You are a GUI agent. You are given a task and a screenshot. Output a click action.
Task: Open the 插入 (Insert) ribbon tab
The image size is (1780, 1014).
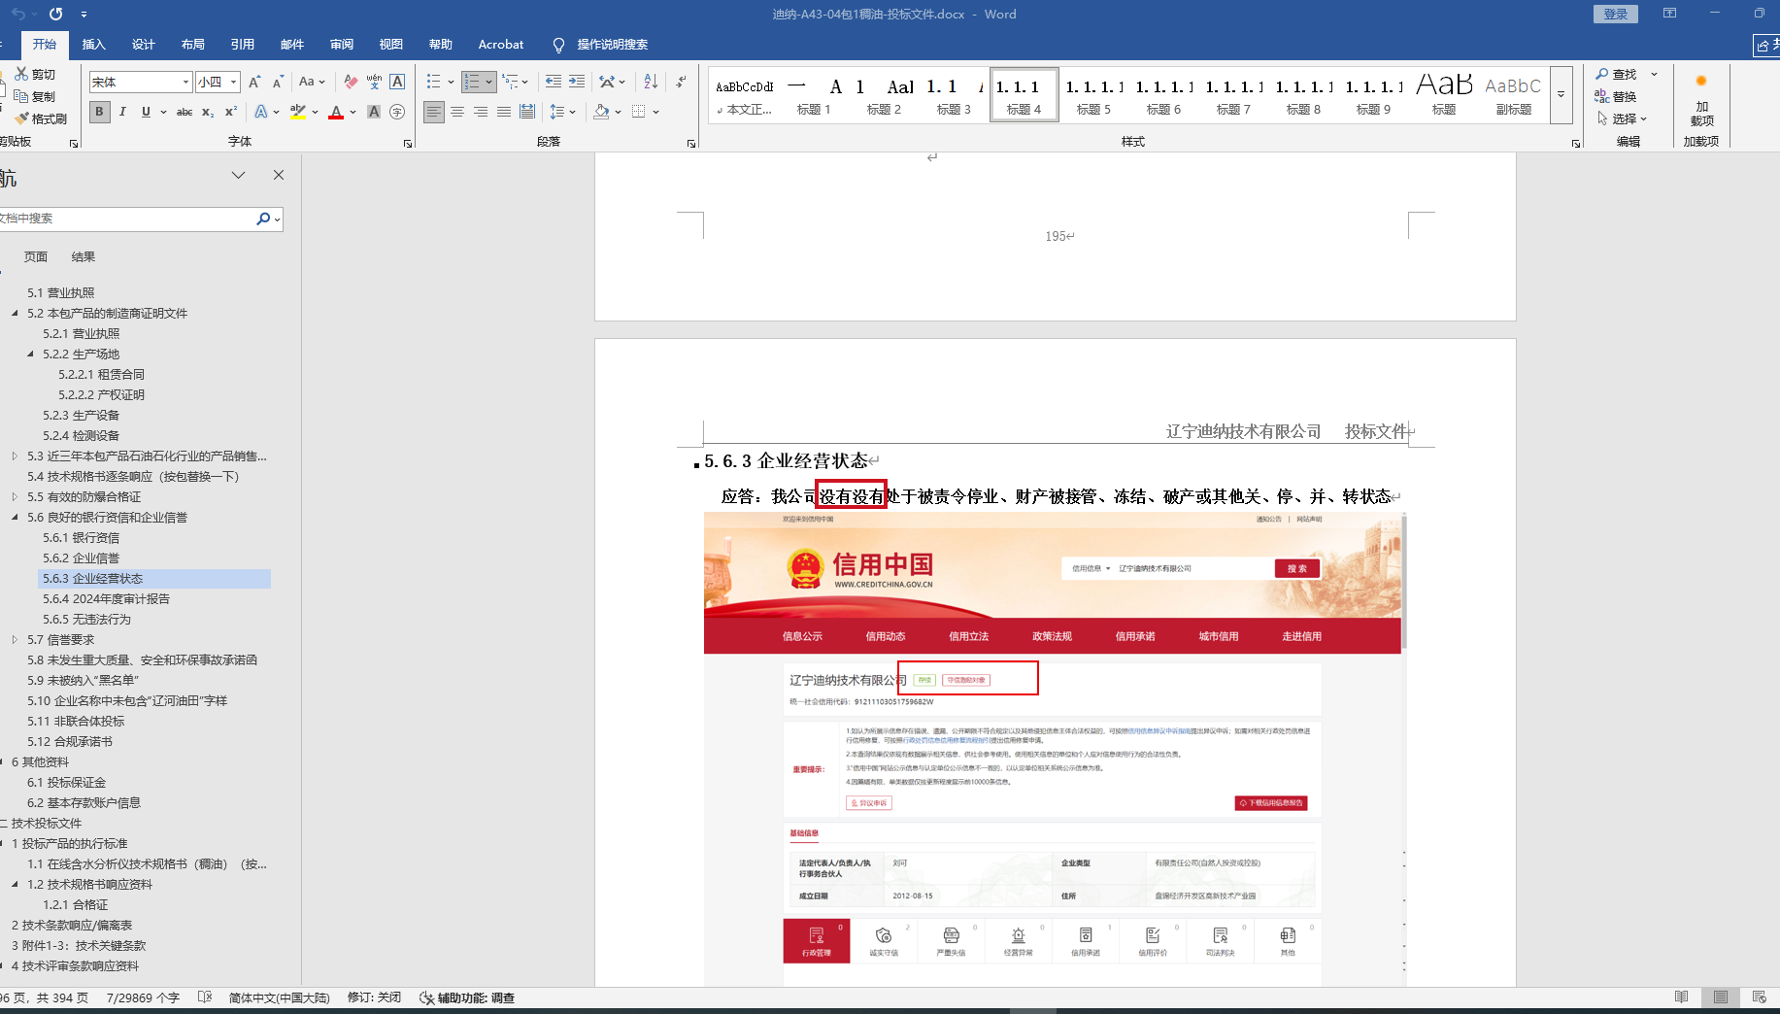click(x=93, y=45)
